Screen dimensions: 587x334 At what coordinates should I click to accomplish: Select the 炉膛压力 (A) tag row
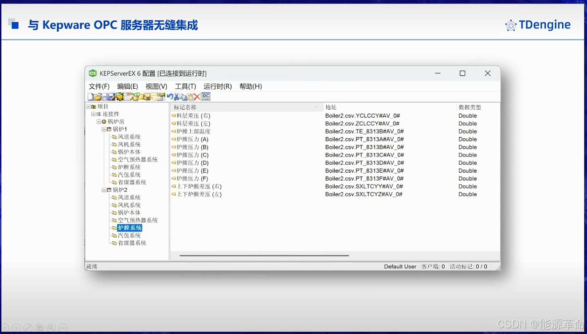pos(335,139)
